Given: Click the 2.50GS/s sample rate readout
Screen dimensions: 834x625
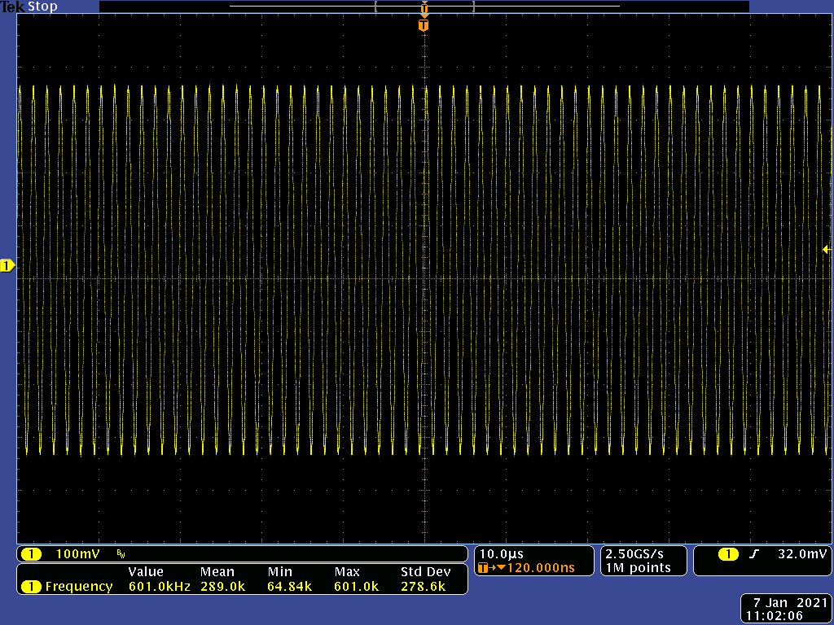Looking at the screenshot, I should pos(634,554).
